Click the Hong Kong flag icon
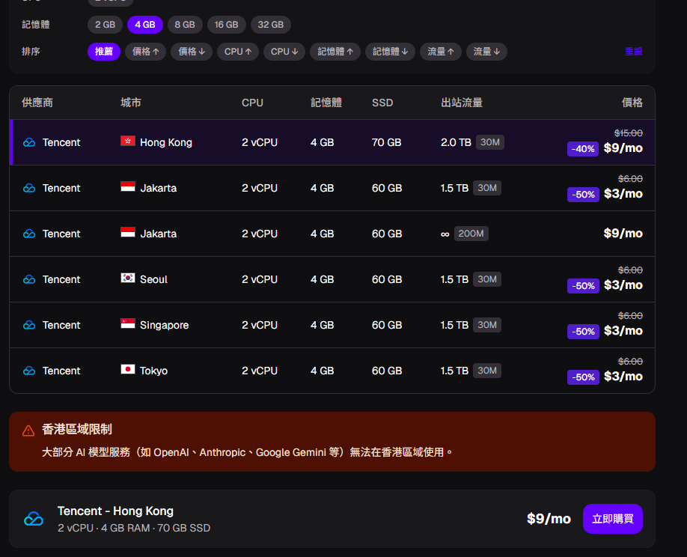Viewport: 687px width, 557px height. pyautogui.click(x=128, y=141)
